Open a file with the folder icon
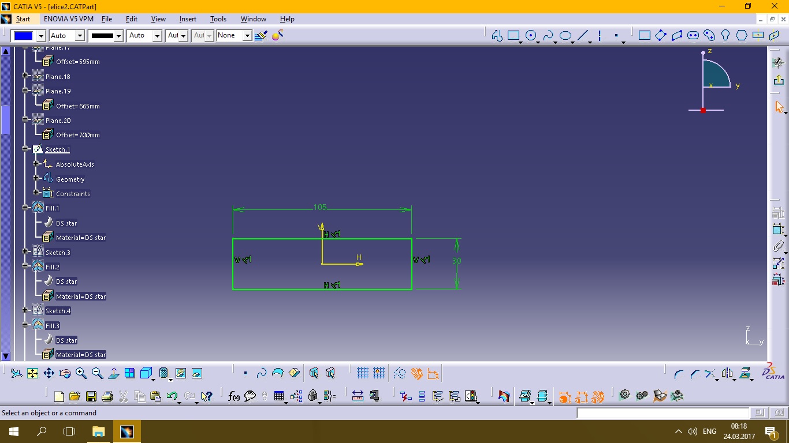Viewport: 789px width, 443px height. click(x=75, y=396)
